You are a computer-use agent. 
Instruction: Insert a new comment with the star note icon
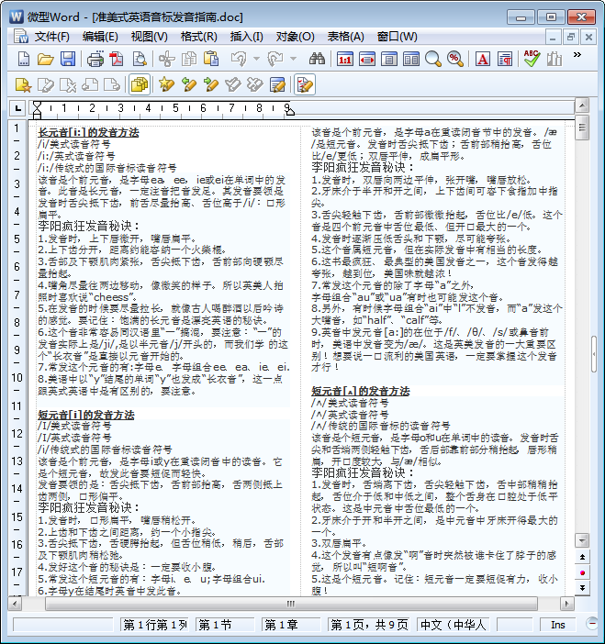click(x=23, y=85)
